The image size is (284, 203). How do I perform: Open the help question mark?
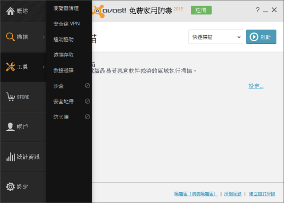click(257, 10)
